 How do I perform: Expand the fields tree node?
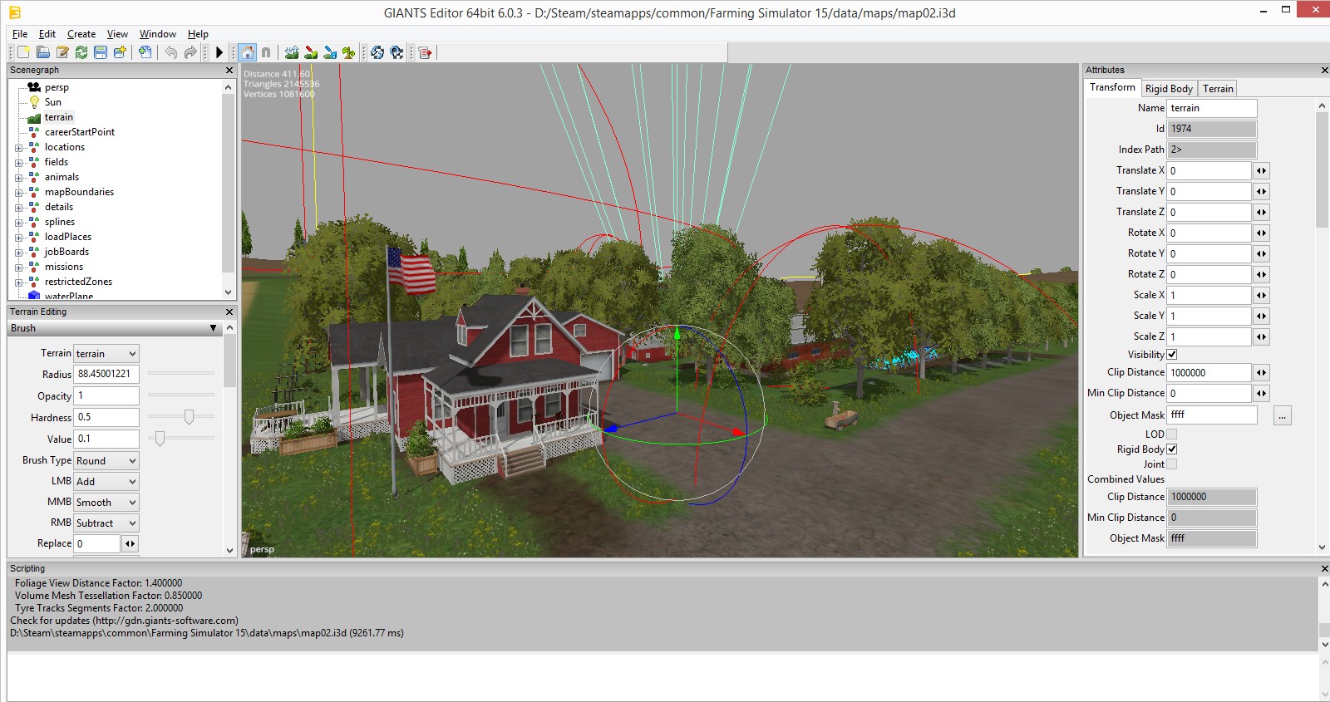[x=18, y=163]
